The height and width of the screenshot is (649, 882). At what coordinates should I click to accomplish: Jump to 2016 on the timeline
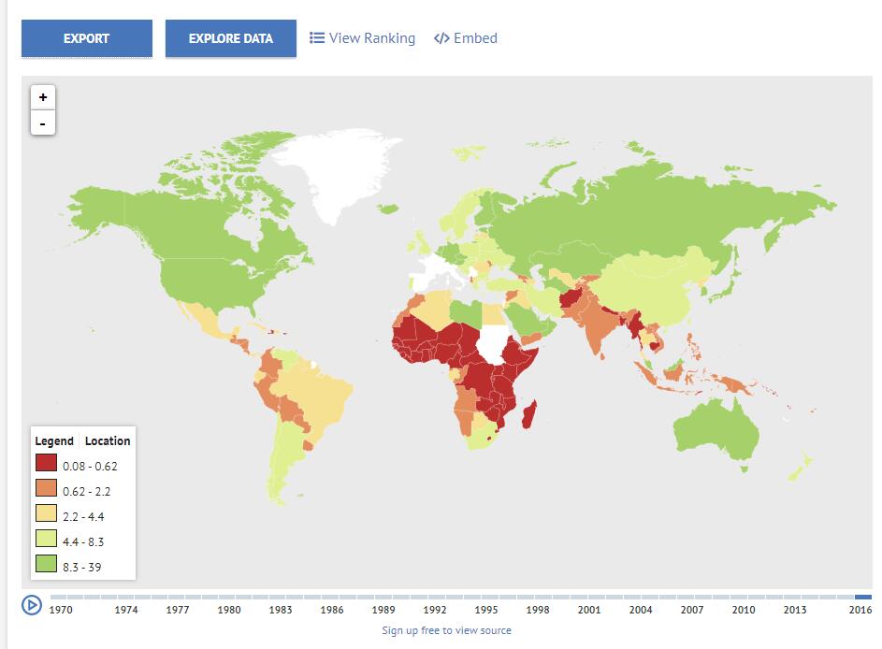click(860, 610)
